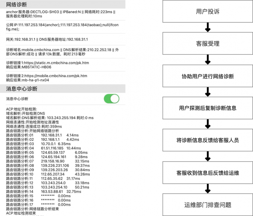The width and height of the screenshot is (253, 216).
Task: Click the 响应结果:MBSTATIC-HB06 text
Action: (x=29, y=67)
